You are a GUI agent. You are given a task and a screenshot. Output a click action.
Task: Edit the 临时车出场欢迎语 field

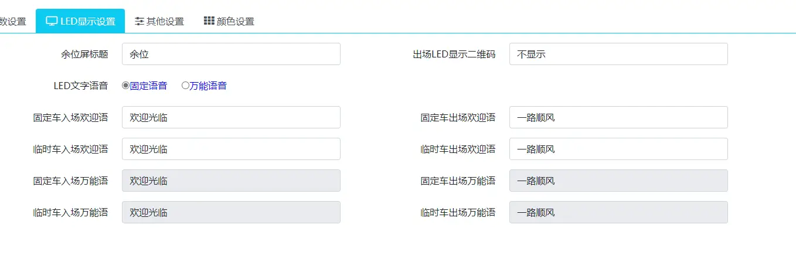pyautogui.click(x=618, y=149)
